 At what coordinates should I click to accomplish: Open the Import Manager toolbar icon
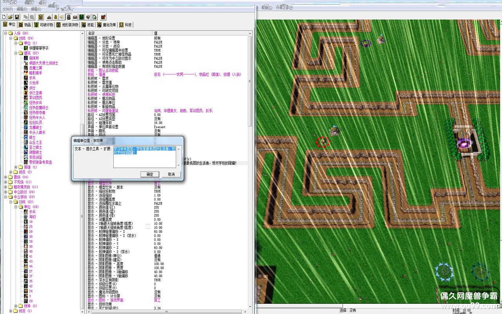point(95,17)
